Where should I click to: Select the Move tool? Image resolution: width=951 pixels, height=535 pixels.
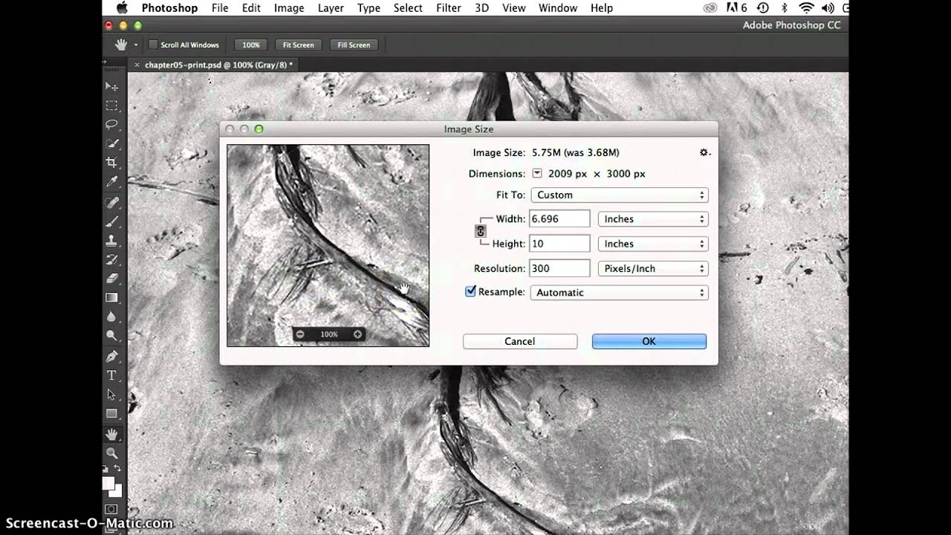(x=112, y=86)
